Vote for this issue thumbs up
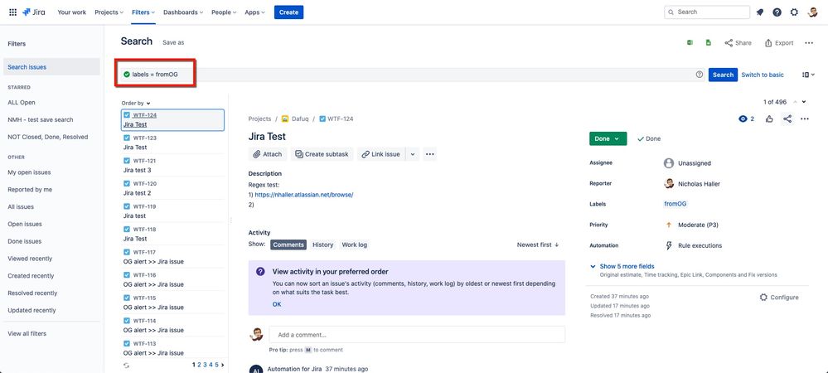This screenshot has width=828, height=373. (769, 119)
